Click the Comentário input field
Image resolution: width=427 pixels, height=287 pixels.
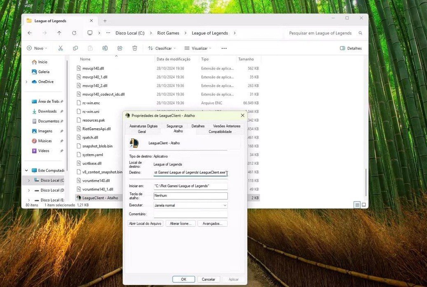tap(190, 214)
